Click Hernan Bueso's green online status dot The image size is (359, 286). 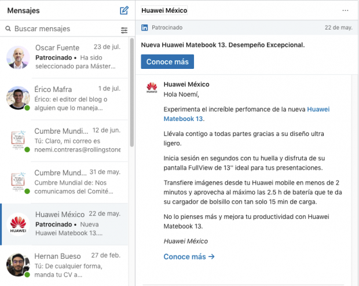click(27, 274)
